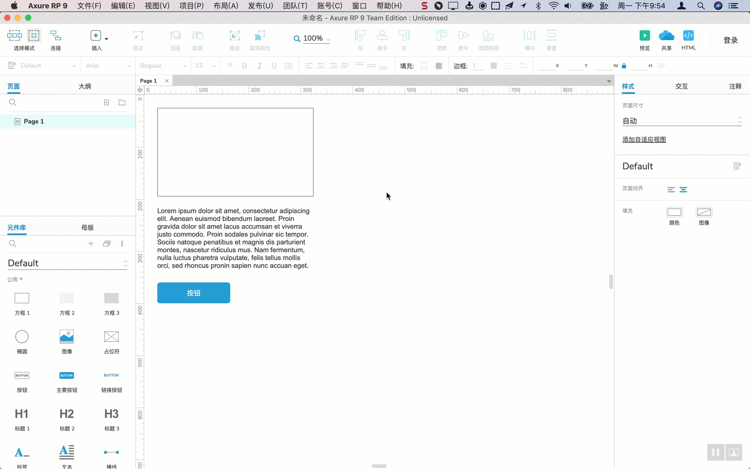This screenshot has height=469, width=750.
Task: Select the Connect (连接) tool
Action: (x=56, y=36)
